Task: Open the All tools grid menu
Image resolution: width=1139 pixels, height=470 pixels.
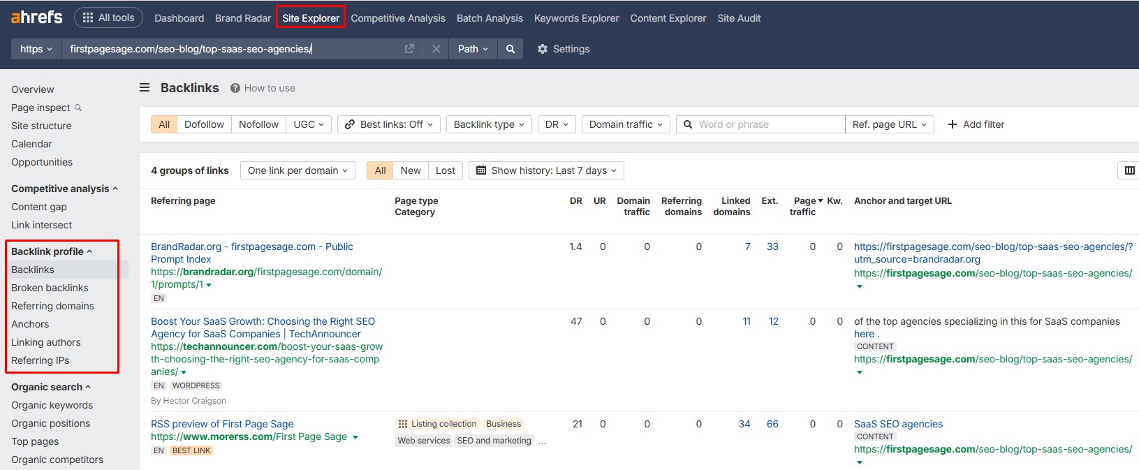Action: click(x=108, y=17)
